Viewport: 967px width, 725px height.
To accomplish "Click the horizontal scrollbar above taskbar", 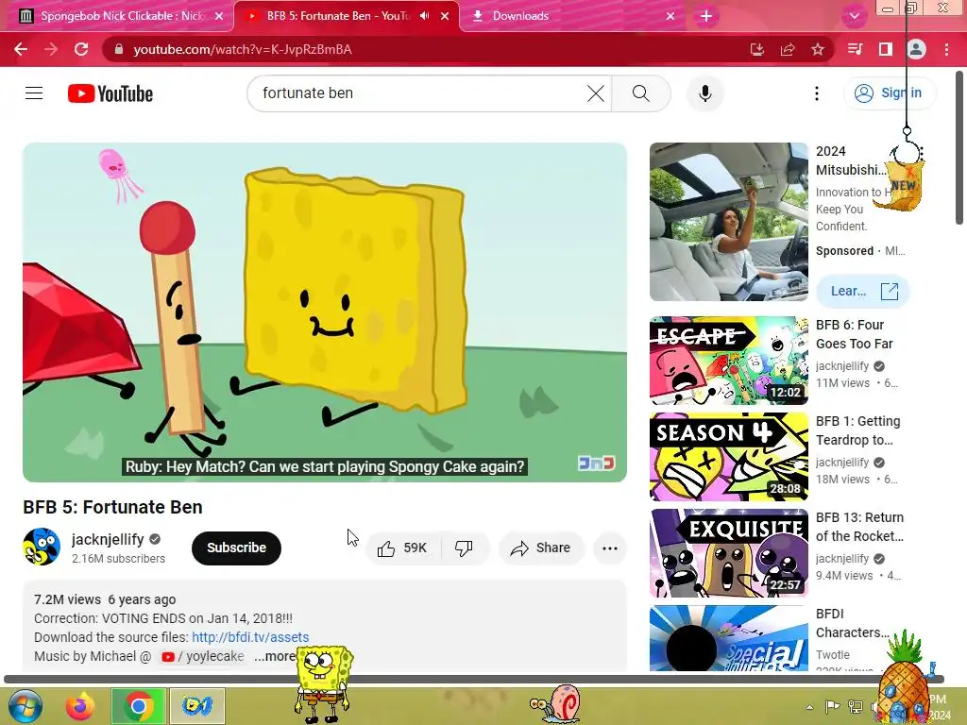I will (474, 680).
